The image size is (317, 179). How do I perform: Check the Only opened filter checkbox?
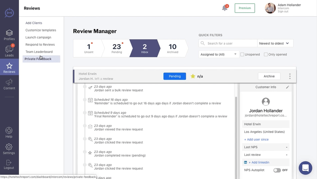(x=266, y=54)
